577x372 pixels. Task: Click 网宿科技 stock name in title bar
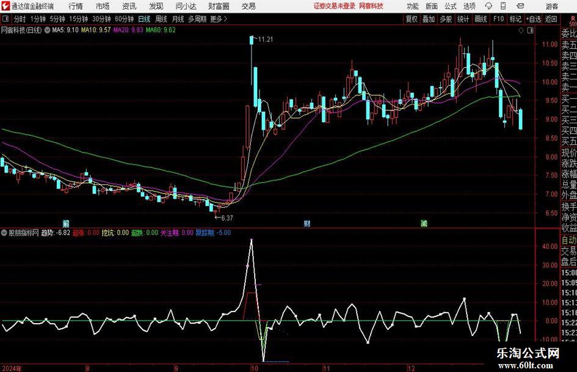point(371,6)
